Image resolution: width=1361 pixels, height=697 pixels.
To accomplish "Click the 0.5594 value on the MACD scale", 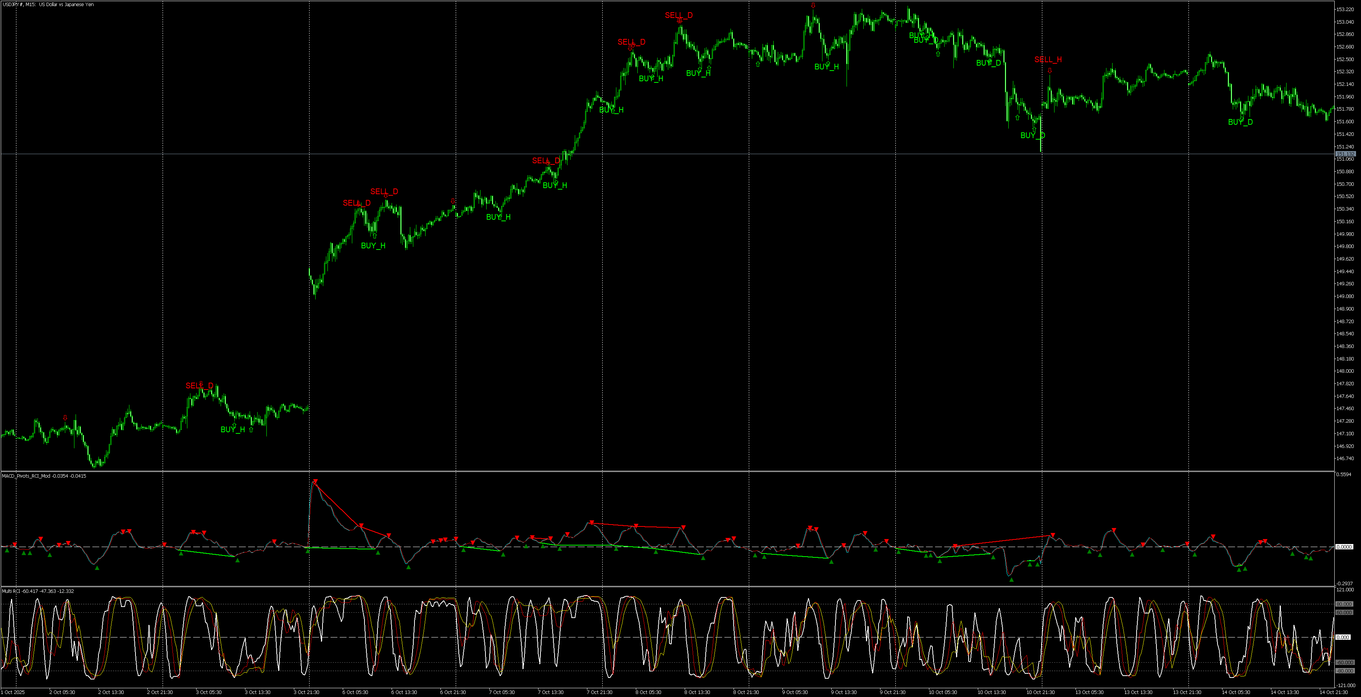I will click(x=1343, y=475).
